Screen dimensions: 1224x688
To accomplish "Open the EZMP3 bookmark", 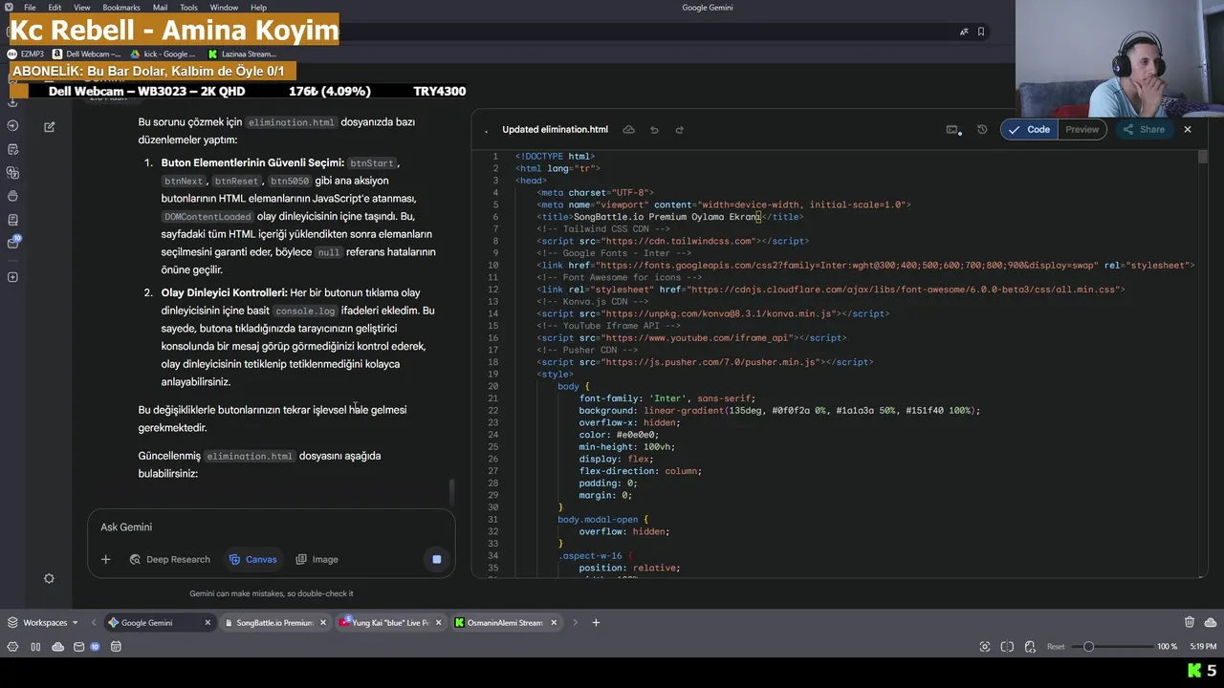I will click(26, 54).
